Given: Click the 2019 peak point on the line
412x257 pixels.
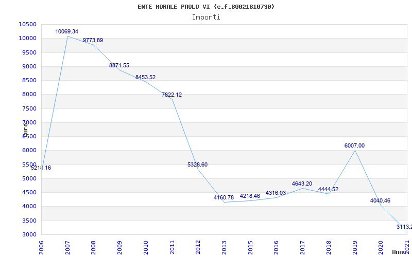Looking at the screenshot, I should pyautogui.click(x=355, y=150).
